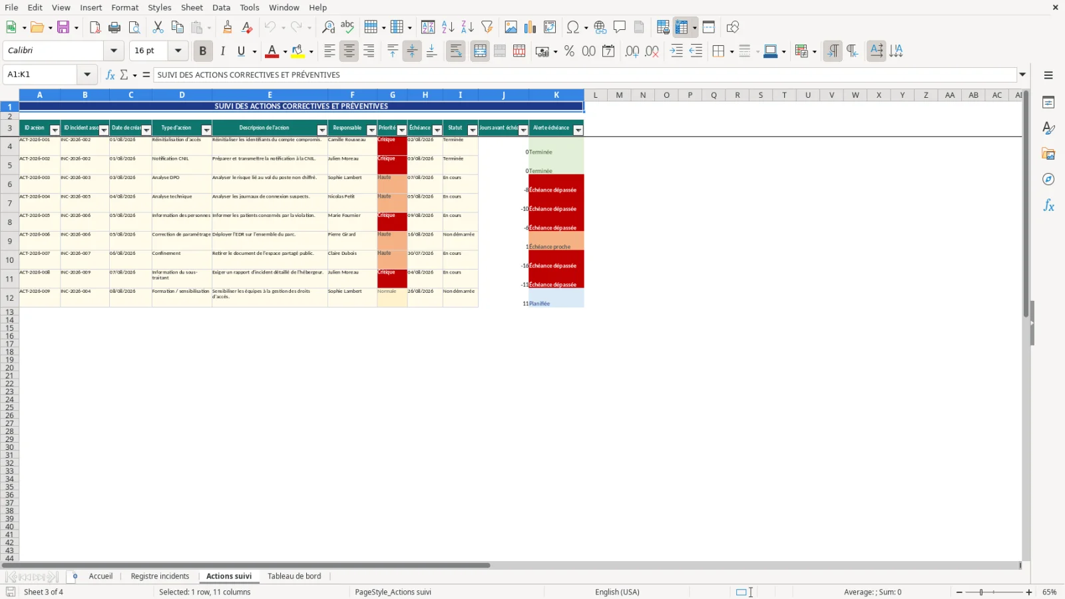Click the zoom slider handle
The width and height of the screenshot is (1065, 599).
[981, 592]
